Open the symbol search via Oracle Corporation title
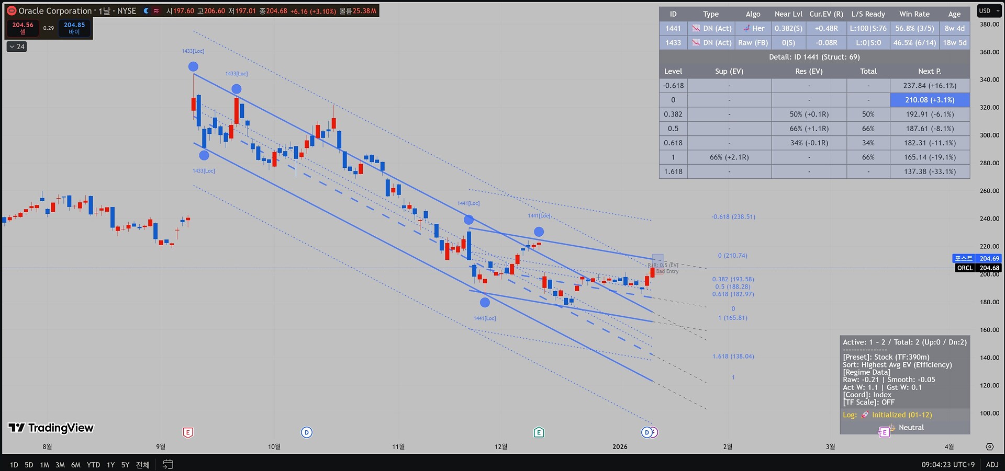 point(55,11)
